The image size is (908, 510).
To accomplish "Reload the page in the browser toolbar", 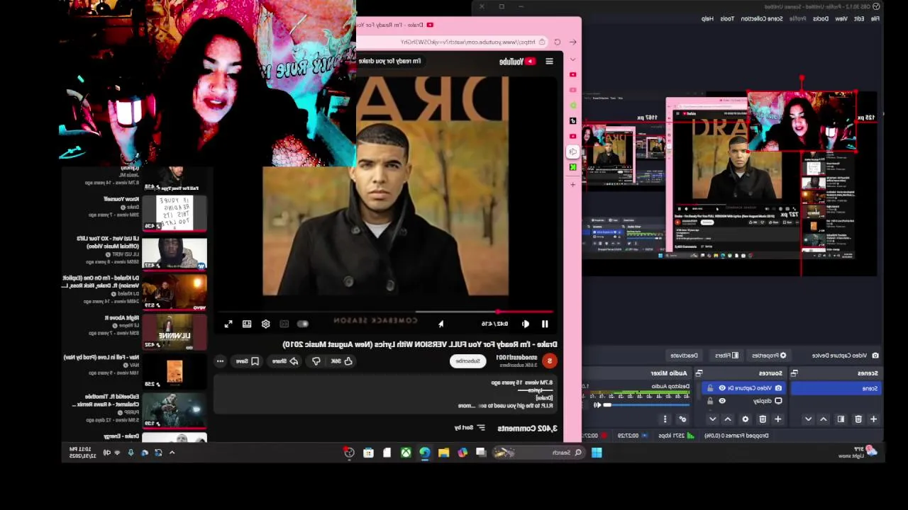I will [557, 42].
